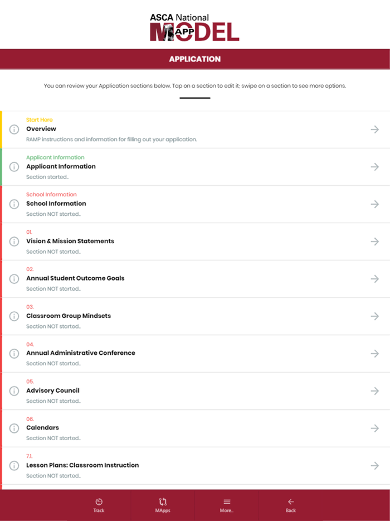390x521 pixels.
Task: Select the Track stopwatch icon
Action: tap(98, 501)
